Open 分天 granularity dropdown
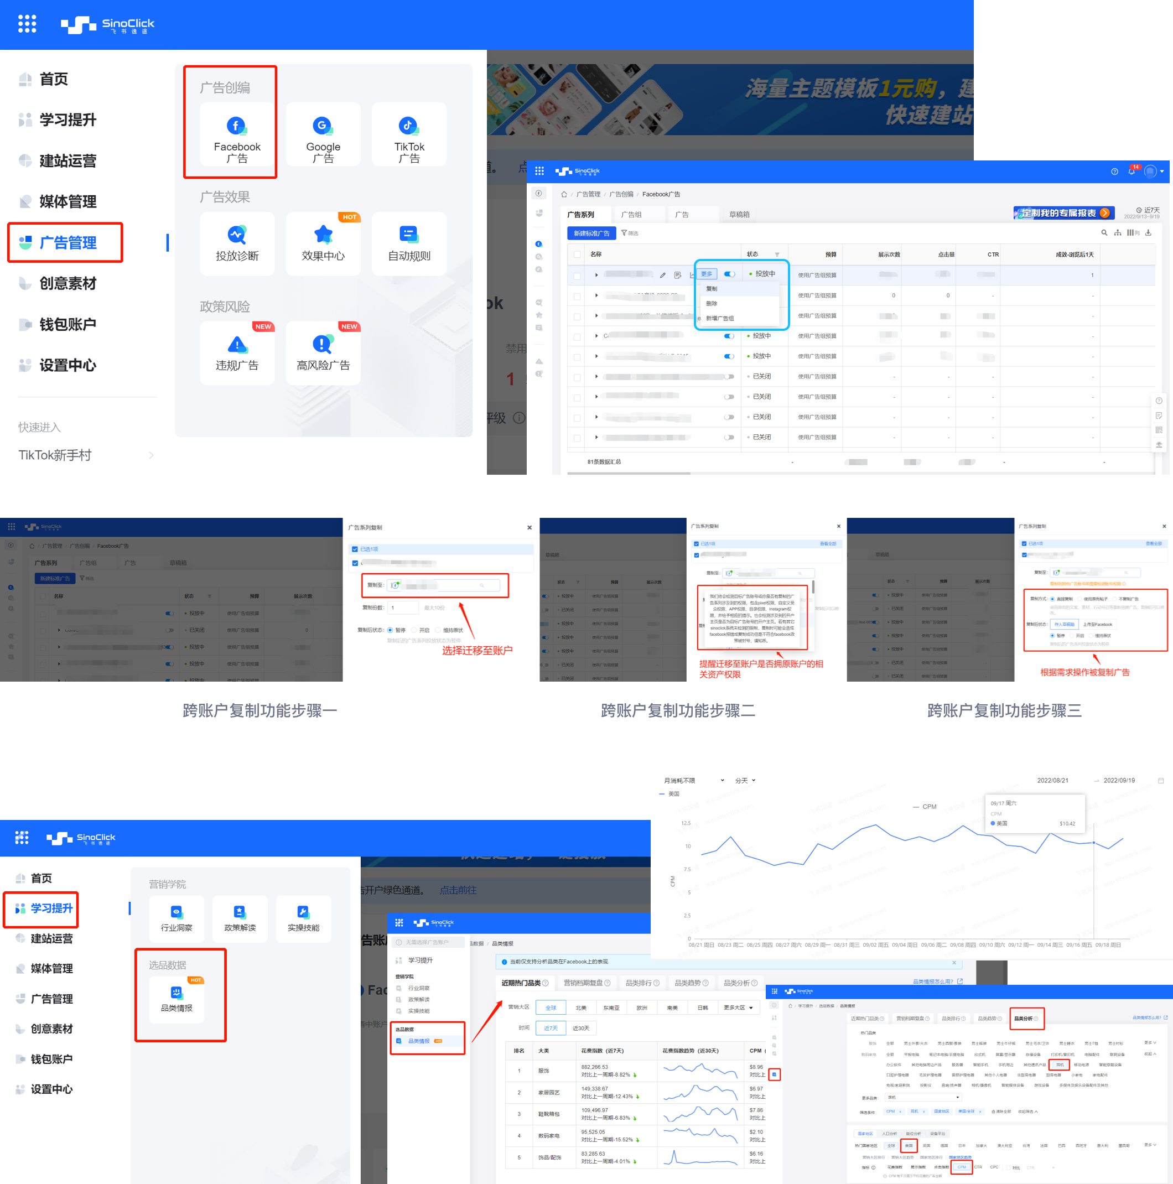This screenshot has height=1184, width=1173. [x=745, y=781]
